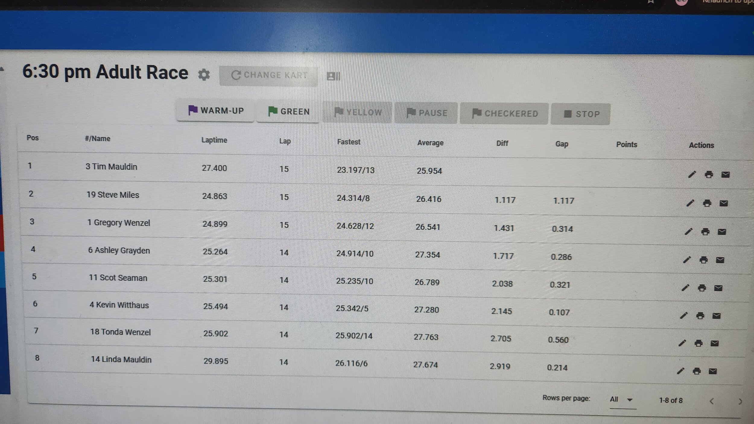754x424 pixels.
Task: Click the scoreboard display icon beside Change Kart
Action: [333, 76]
